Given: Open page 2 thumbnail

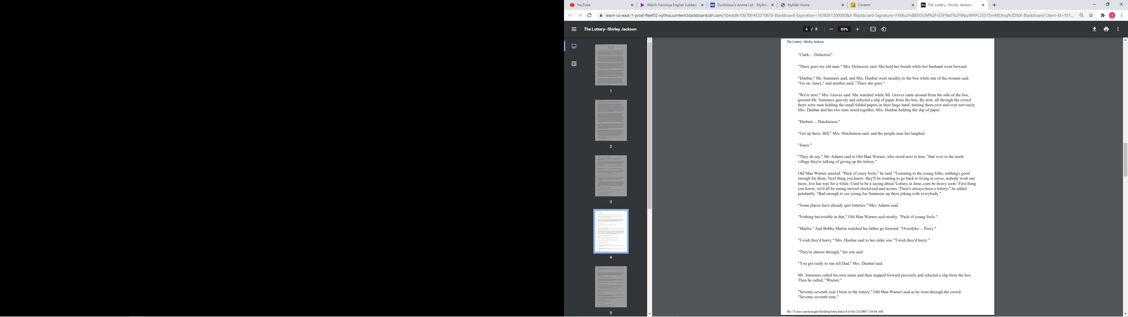Looking at the screenshot, I should coord(611,120).
